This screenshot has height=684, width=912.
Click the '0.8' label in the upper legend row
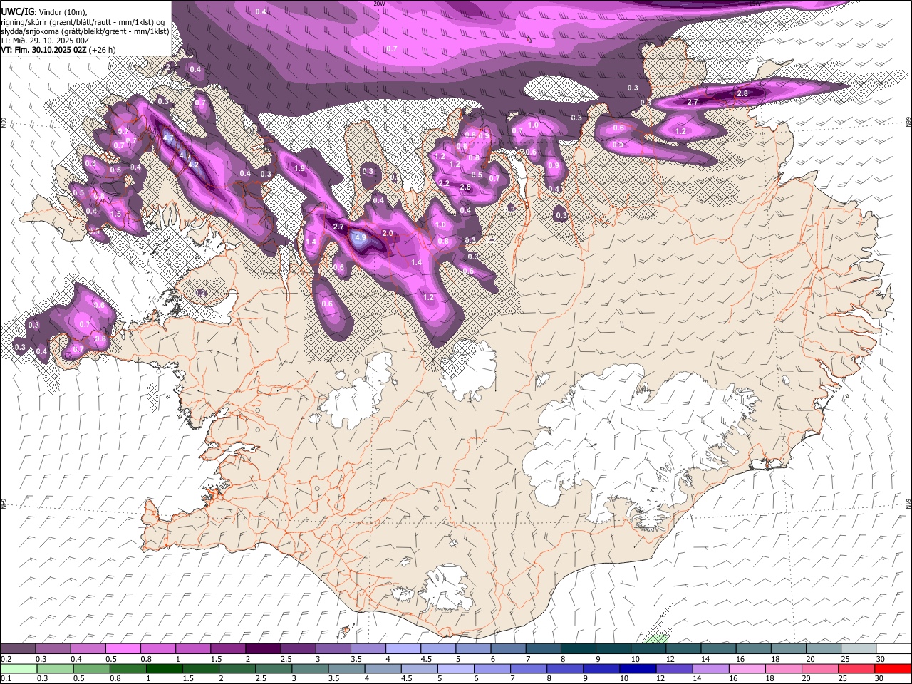point(146,659)
